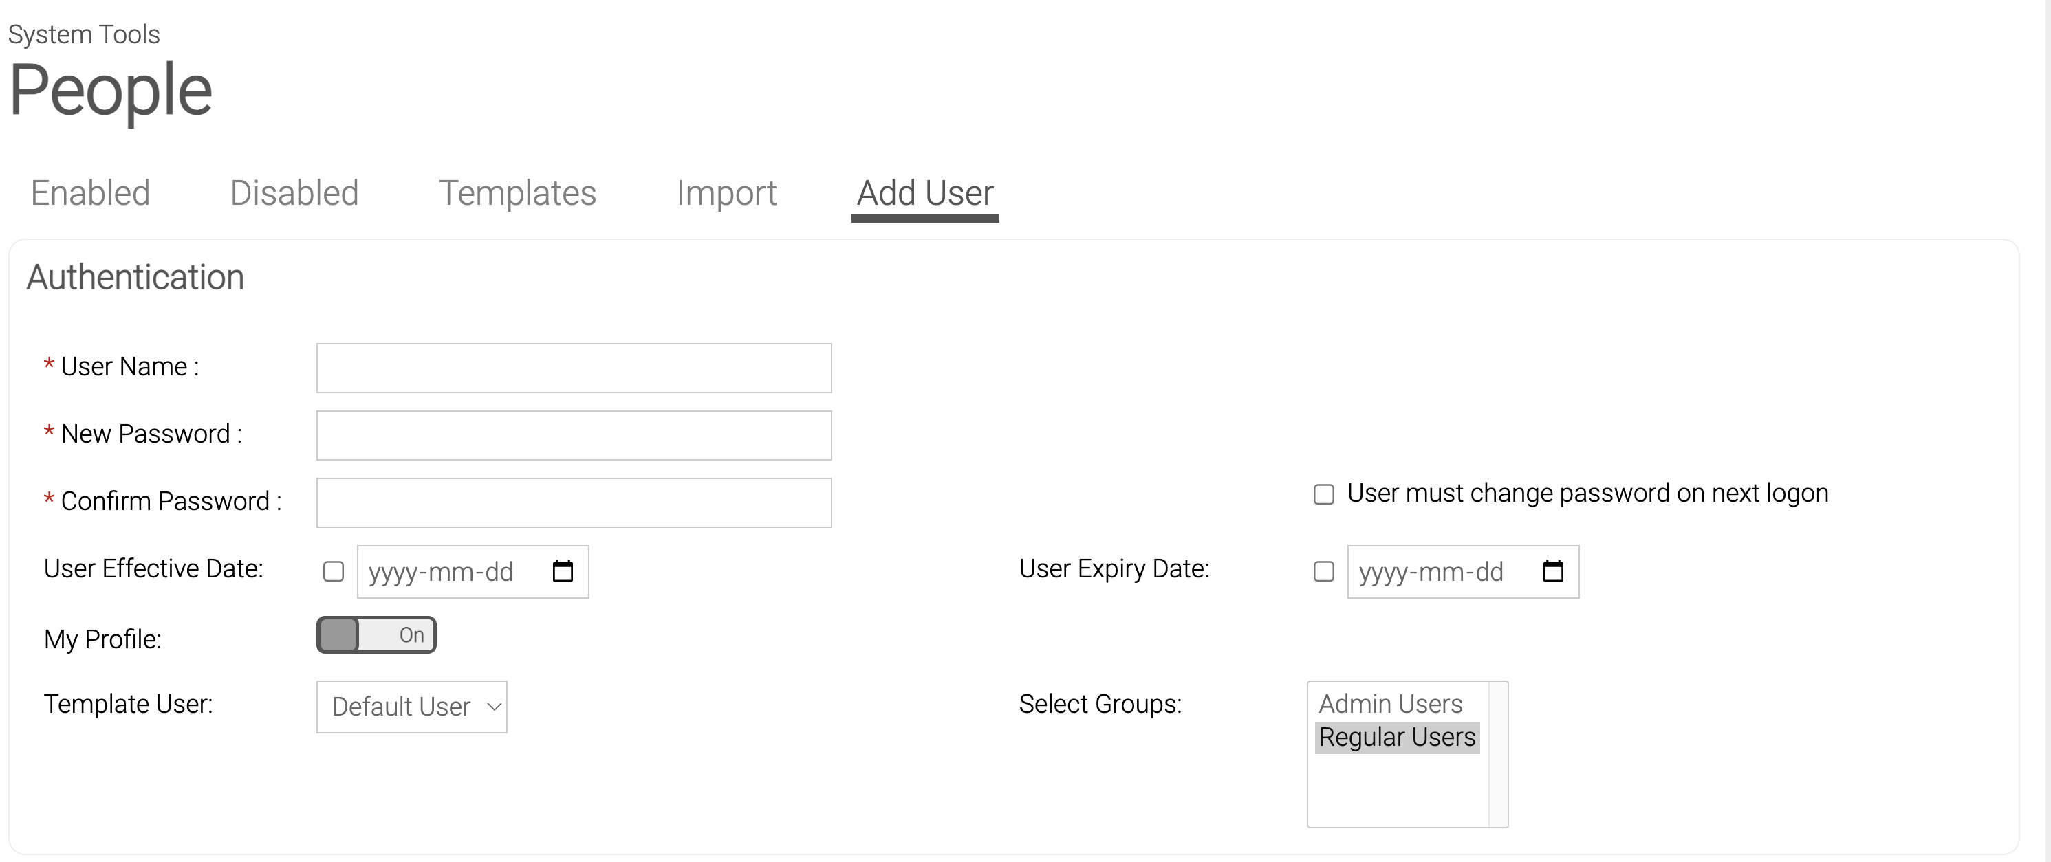Screen dimensions: 2051x862
Task: Open the Templates tab
Action: coord(517,193)
